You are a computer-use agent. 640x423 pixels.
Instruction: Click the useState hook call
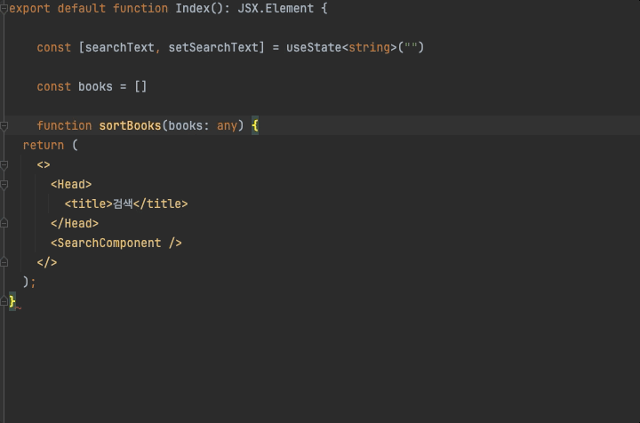click(314, 48)
